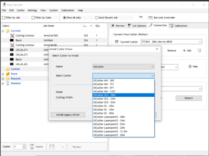The width and height of the screenshot is (209, 156).
Task: Click the cutter properties icon beside Add
Action: pos(199,50)
